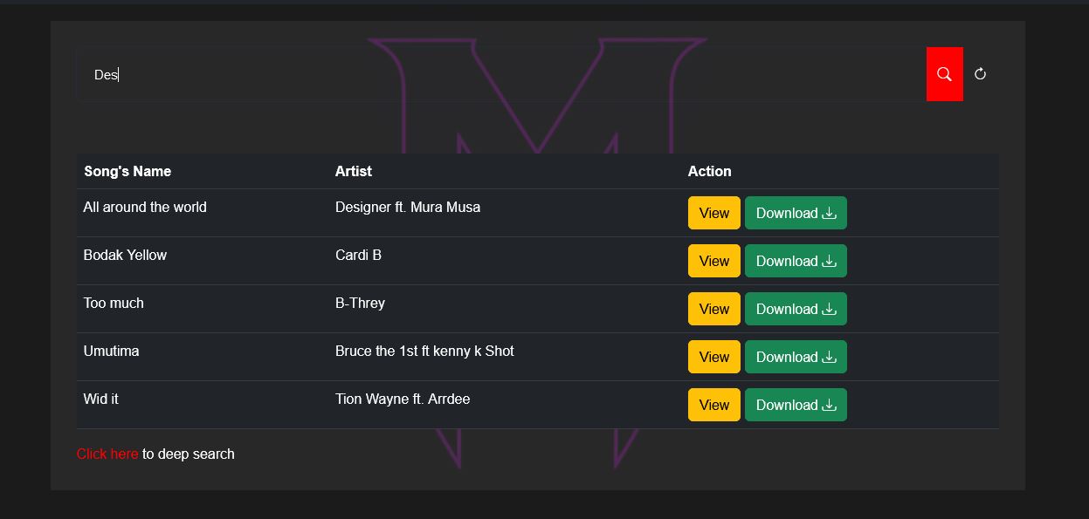1089x519 pixels.
Task: View the Umutima song details
Action: click(713, 357)
